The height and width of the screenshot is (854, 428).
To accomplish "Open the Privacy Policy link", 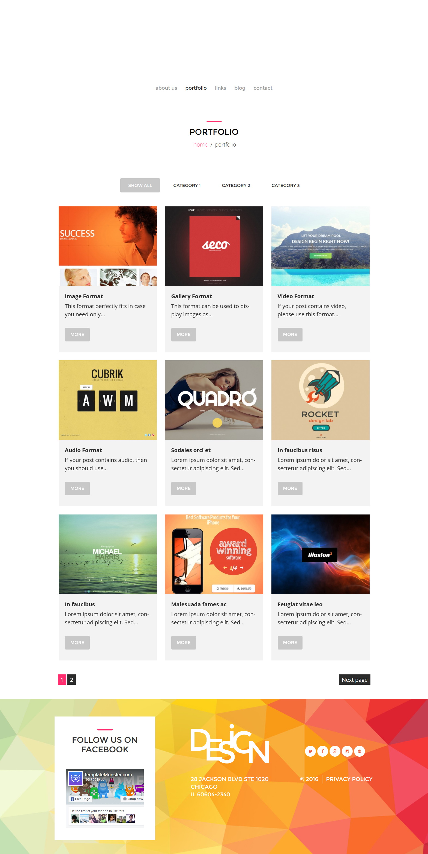I will (349, 779).
